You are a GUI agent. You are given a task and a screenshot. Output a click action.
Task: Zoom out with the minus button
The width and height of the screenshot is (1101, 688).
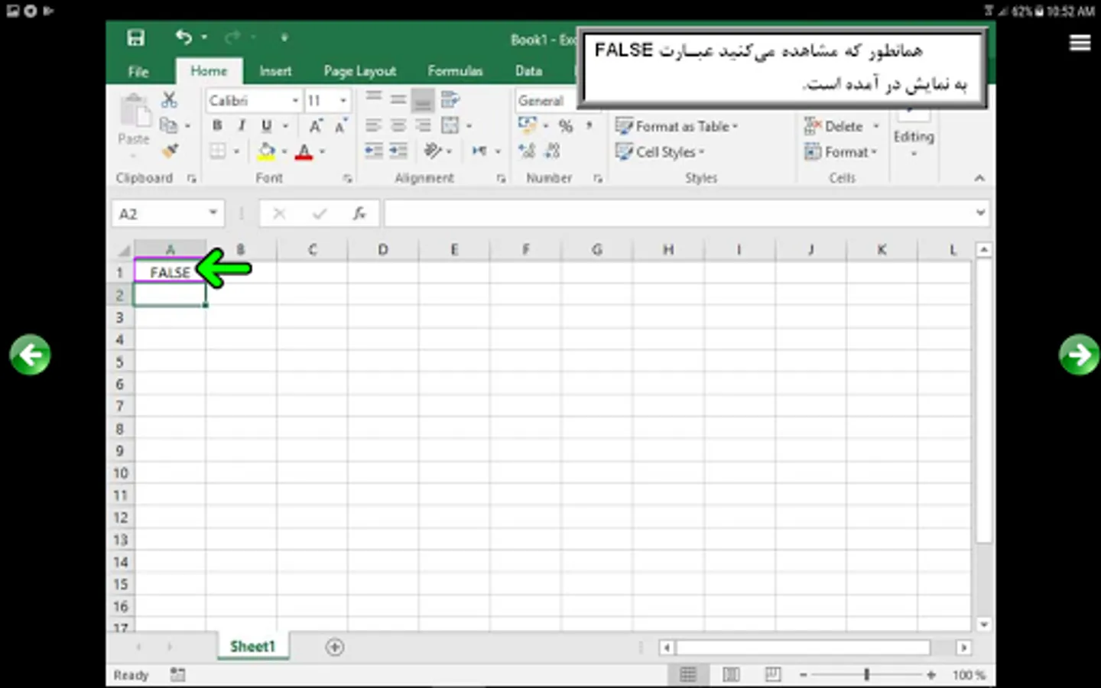click(x=803, y=674)
